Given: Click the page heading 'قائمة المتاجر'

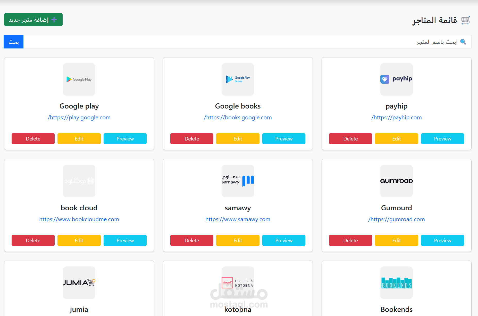Looking at the screenshot, I should coord(435,20).
